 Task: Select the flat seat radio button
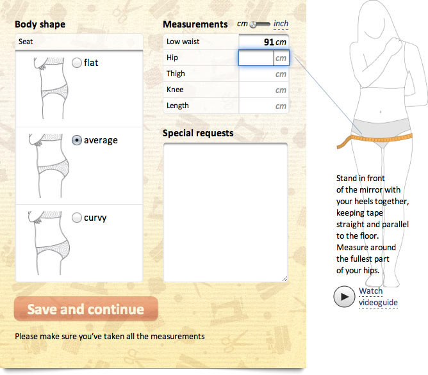pos(78,63)
